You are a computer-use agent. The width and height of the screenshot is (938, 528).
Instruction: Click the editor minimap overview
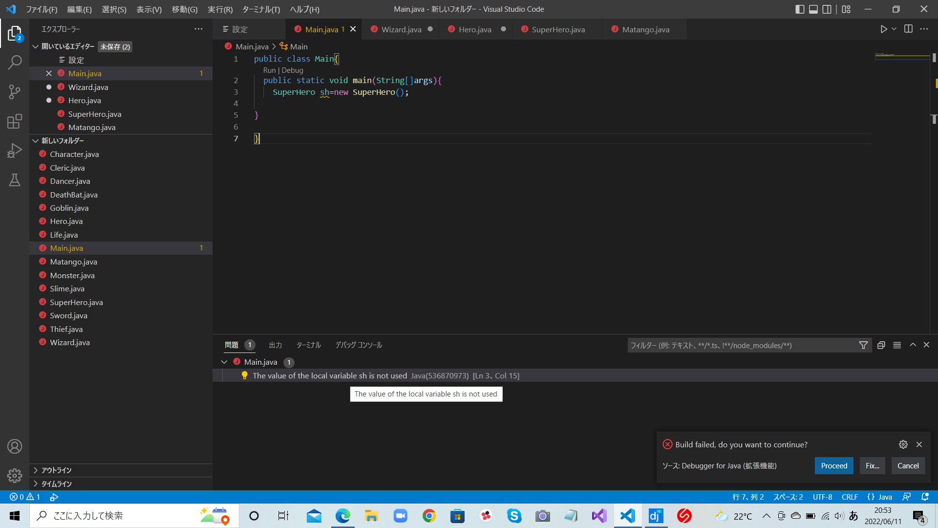pyautogui.click(x=901, y=56)
